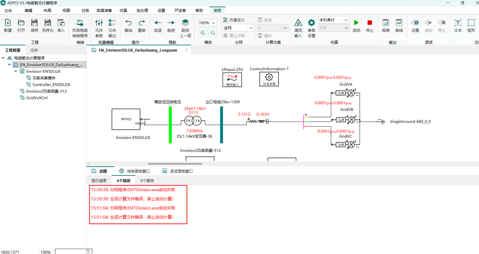Click the 曲线 curve output icon
Viewport: 479px width, 254px height.
[x=399, y=23]
